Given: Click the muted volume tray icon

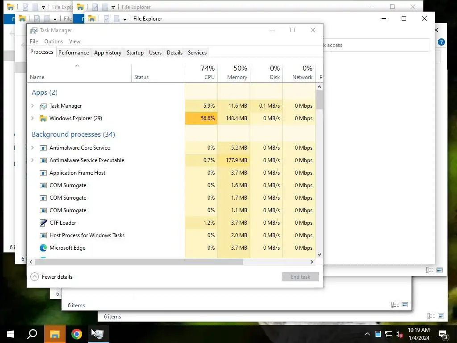Looking at the screenshot, I should [x=399, y=334].
